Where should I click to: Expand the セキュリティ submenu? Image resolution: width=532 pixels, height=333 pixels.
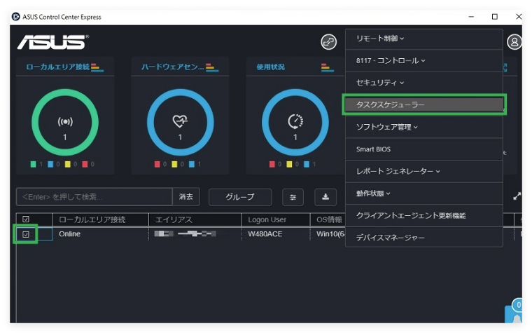pyautogui.click(x=424, y=83)
